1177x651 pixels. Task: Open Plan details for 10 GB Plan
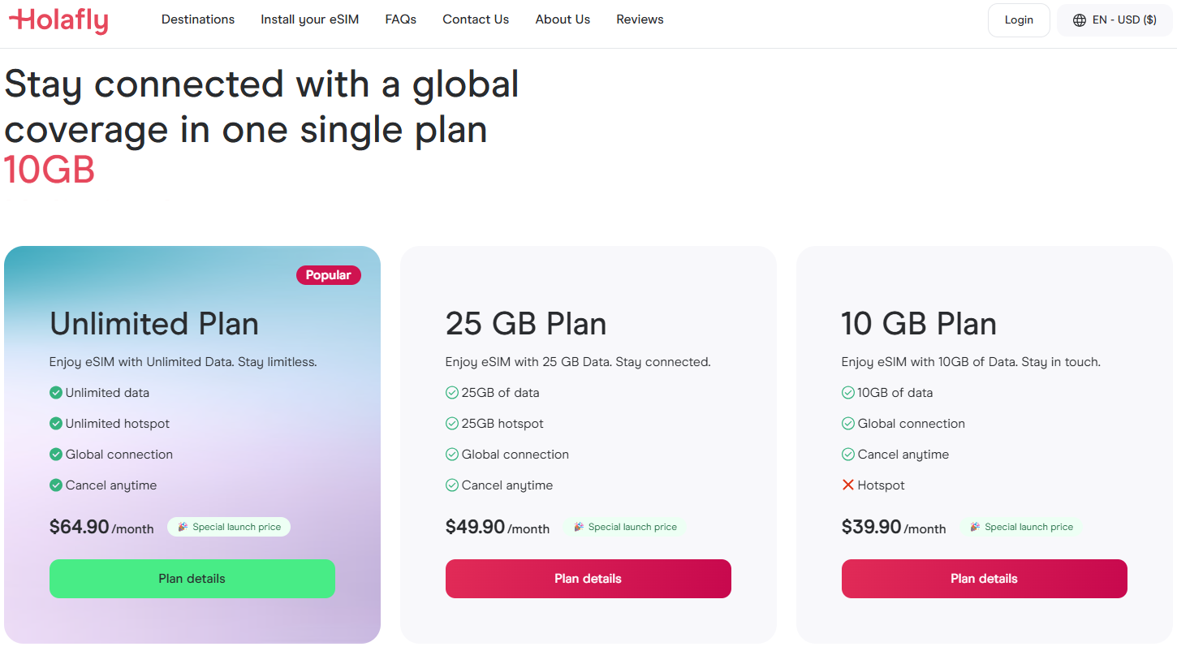985,579
